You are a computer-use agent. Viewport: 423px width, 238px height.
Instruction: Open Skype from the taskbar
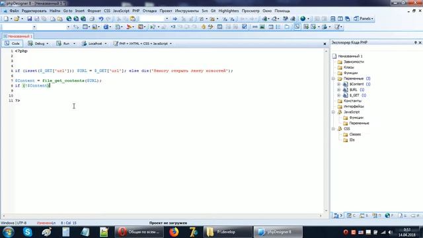coord(28,232)
